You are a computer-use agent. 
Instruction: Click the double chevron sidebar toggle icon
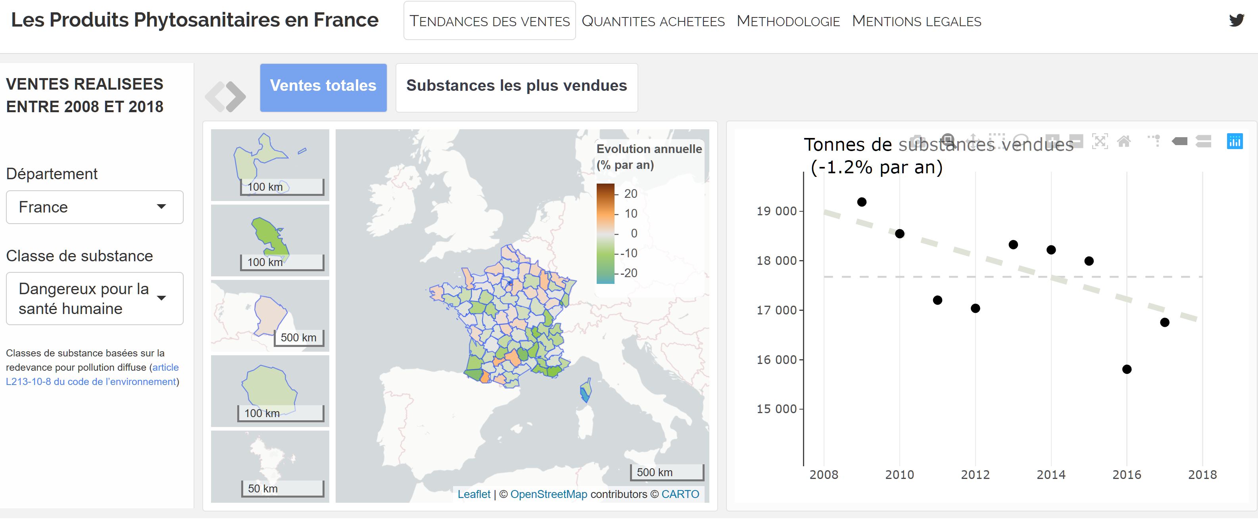(226, 96)
